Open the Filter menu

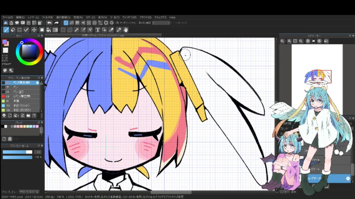click(47, 17)
